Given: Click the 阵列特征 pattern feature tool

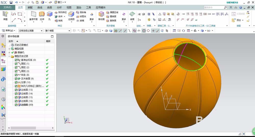Looking at the screenshot, I should (60, 12).
